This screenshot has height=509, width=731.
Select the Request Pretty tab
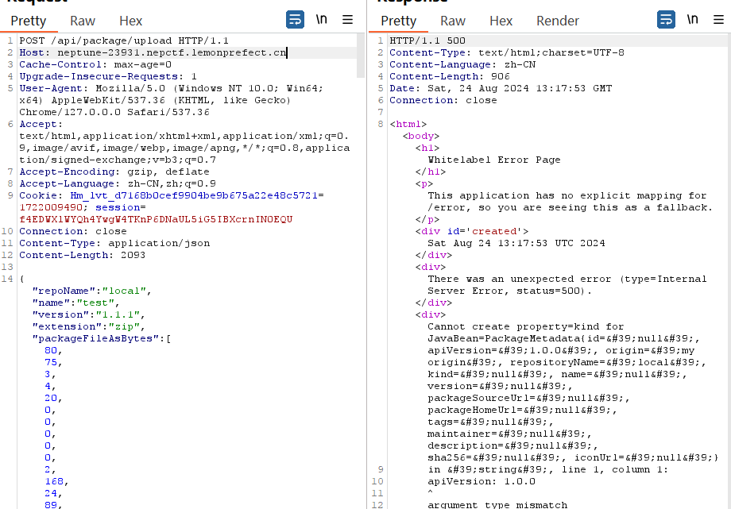(29, 21)
